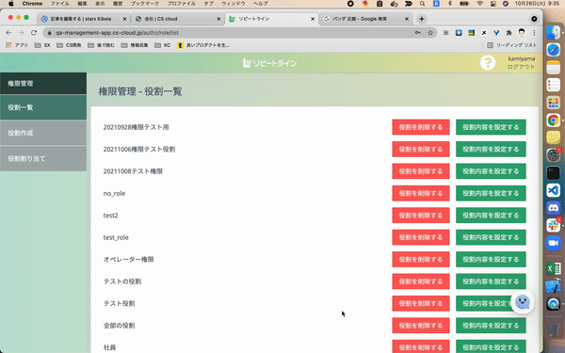Delete the テスト役割 role
565x353 pixels.
click(421, 303)
